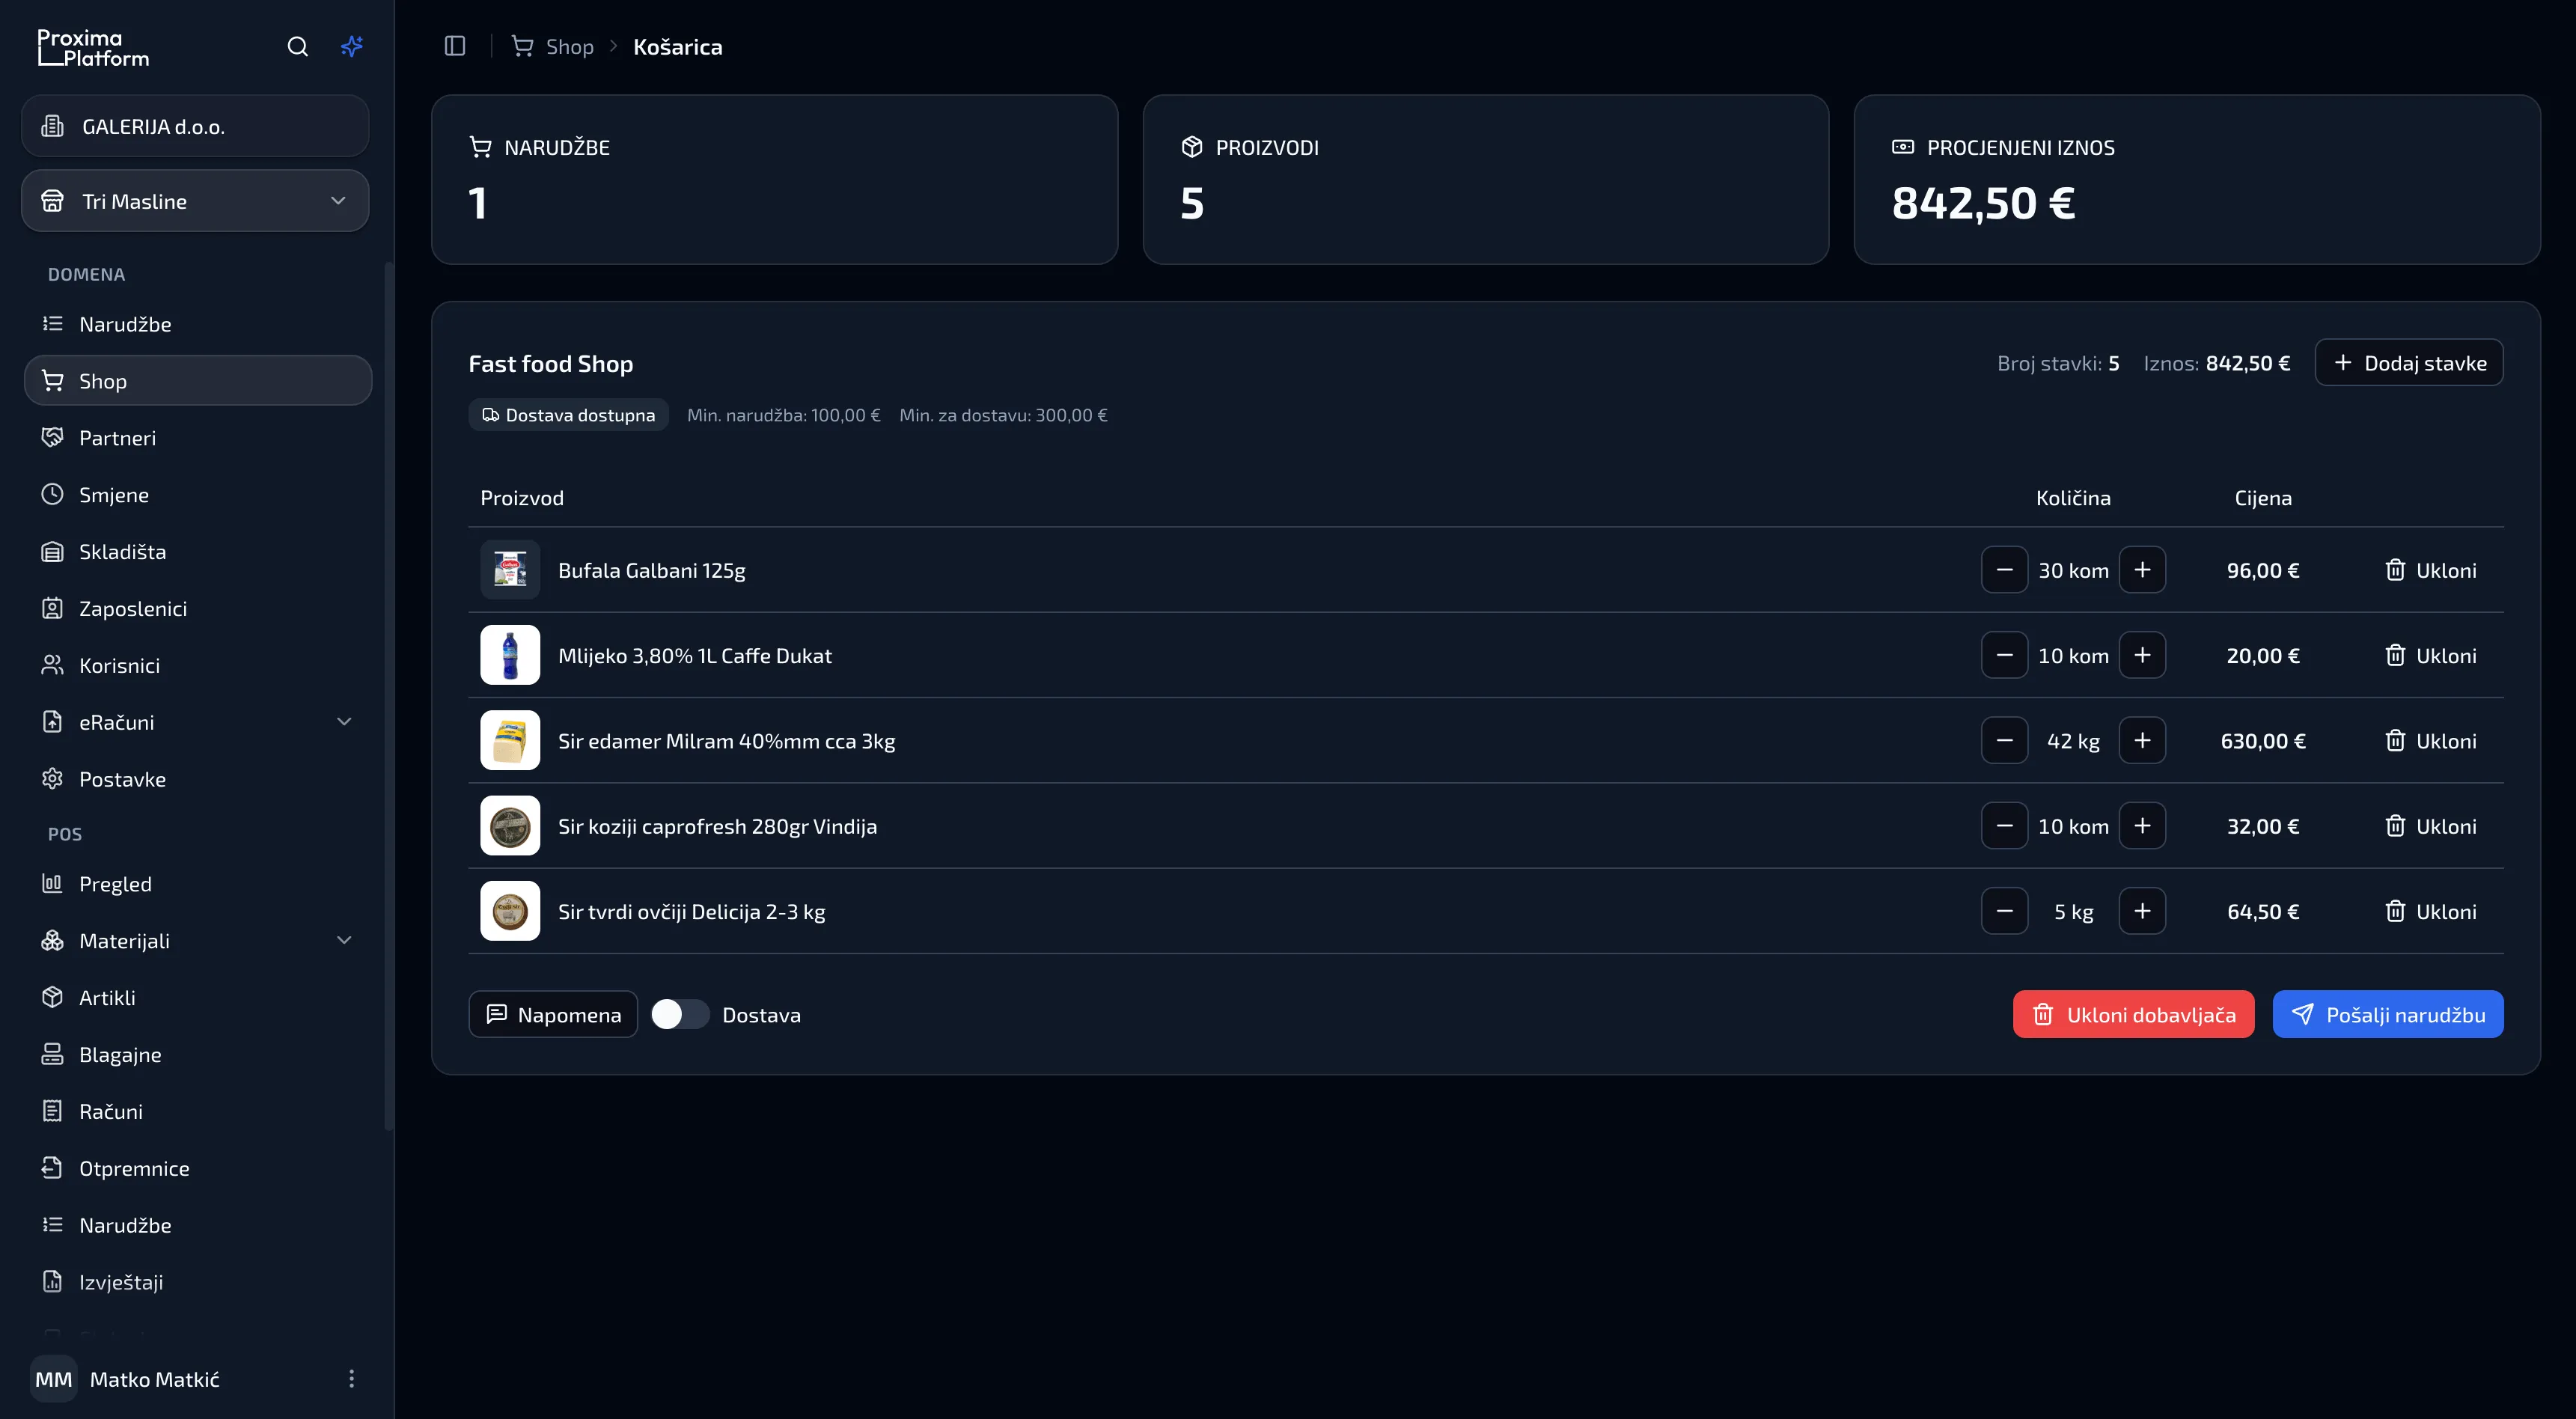The height and width of the screenshot is (1419, 2576).
Task: Increase quantity of Bufala Galbani 125g
Action: tap(2142, 570)
